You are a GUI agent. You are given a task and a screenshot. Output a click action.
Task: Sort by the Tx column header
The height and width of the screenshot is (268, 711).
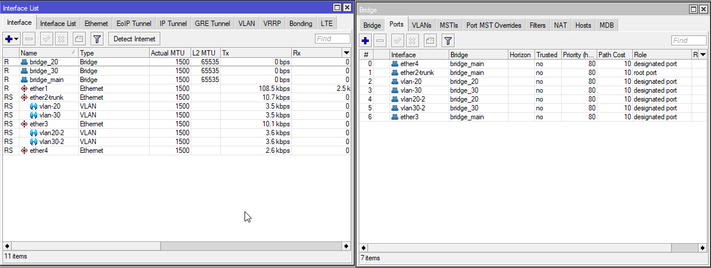click(x=256, y=53)
